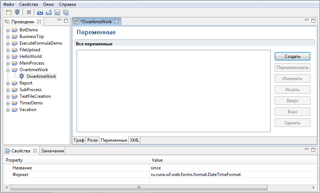Minimize the OwertimeWork editor area

pos(307,20)
